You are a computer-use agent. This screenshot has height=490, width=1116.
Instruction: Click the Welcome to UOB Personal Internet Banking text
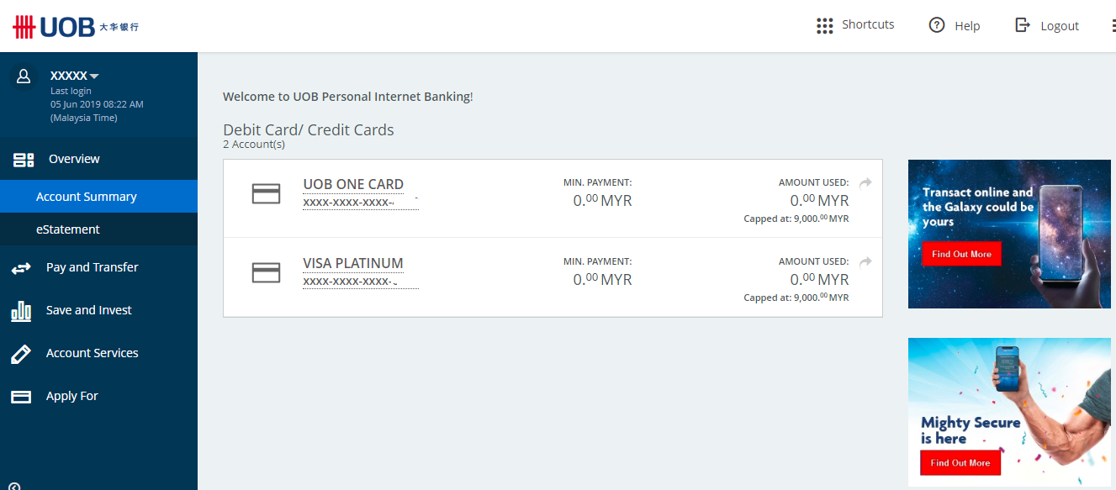pos(348,97)
